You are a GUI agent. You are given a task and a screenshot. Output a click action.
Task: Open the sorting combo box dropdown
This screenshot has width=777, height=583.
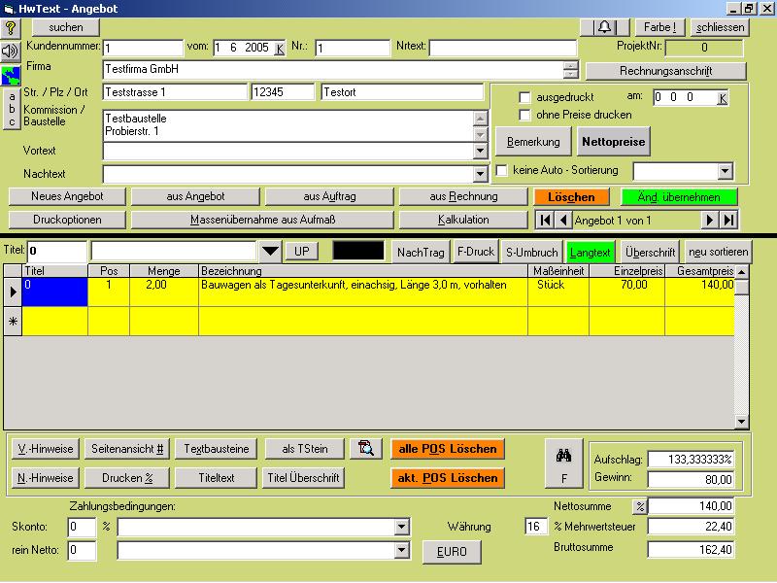pyautogui.click(x=725, y=172)
